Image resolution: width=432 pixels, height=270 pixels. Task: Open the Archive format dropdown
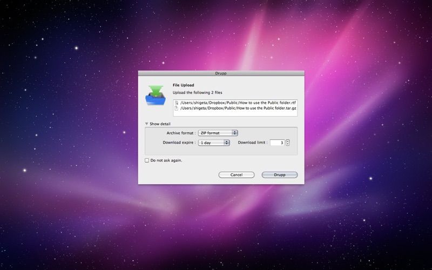[x=218, y=133]
